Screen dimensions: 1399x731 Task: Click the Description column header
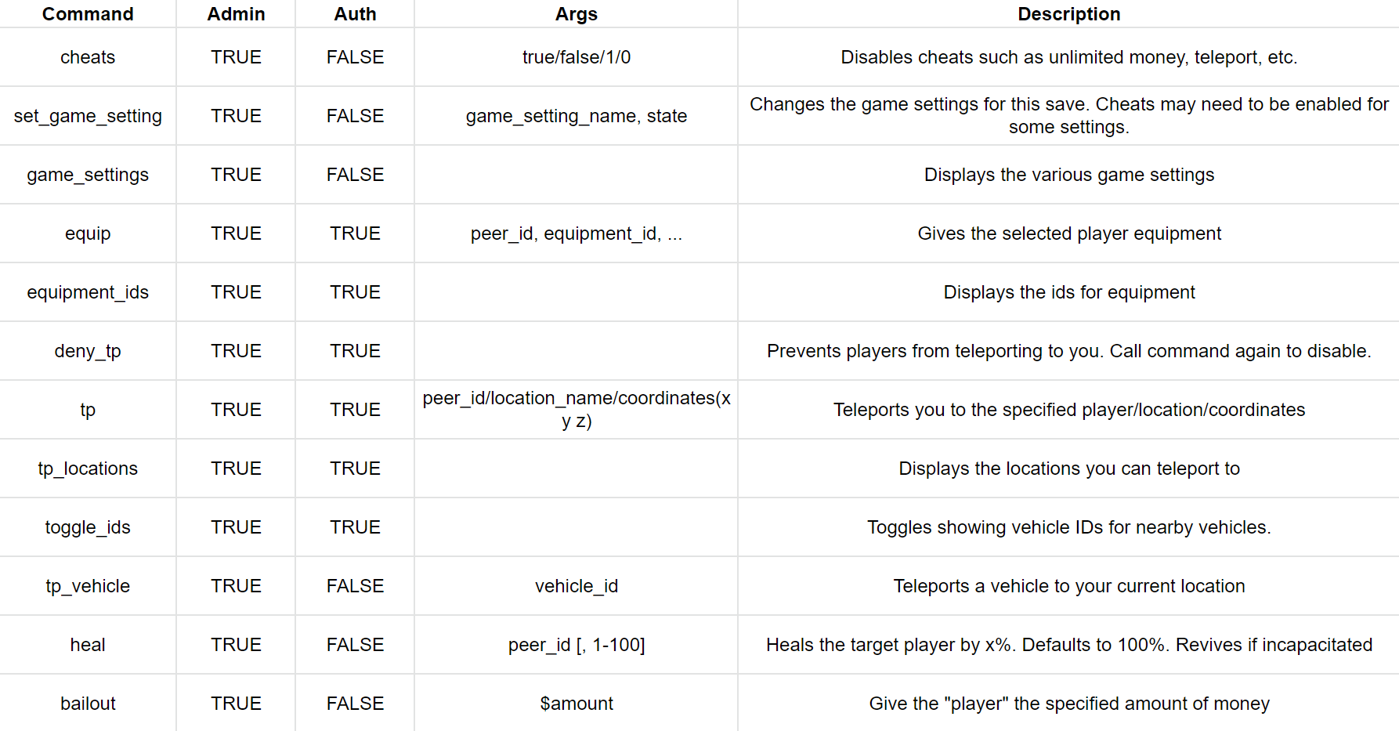1068,14
